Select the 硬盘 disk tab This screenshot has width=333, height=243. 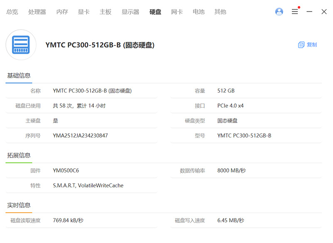click(155, 12)
